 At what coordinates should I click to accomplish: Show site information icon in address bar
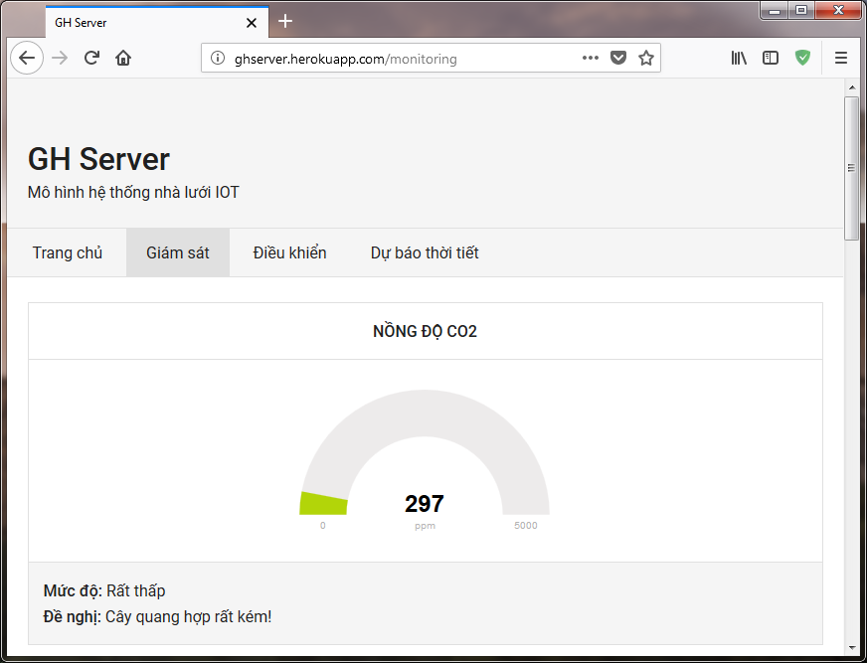click(218, 58)
